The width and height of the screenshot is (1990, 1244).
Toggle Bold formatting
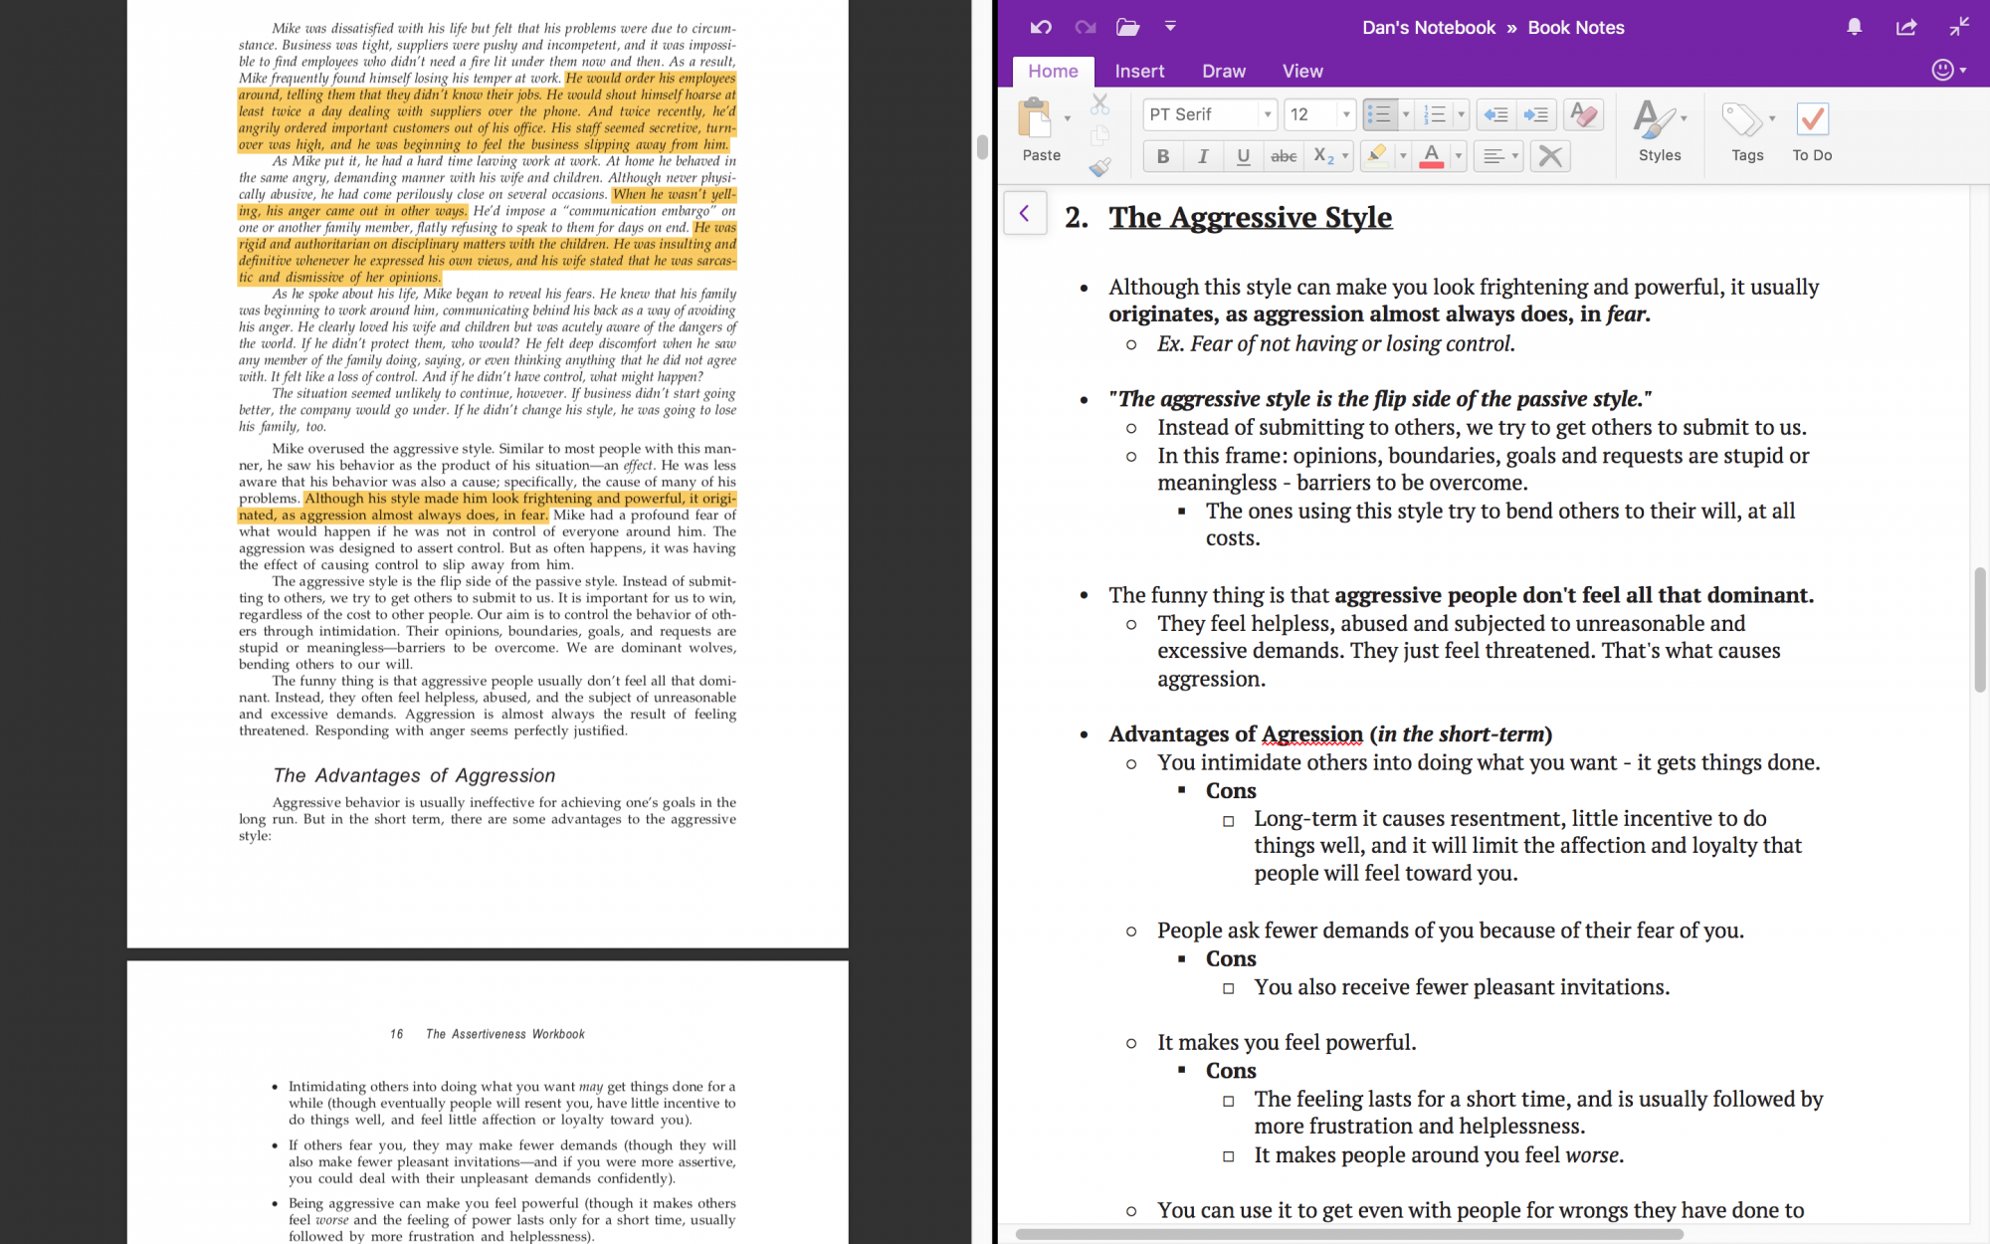click(1162, 156)
